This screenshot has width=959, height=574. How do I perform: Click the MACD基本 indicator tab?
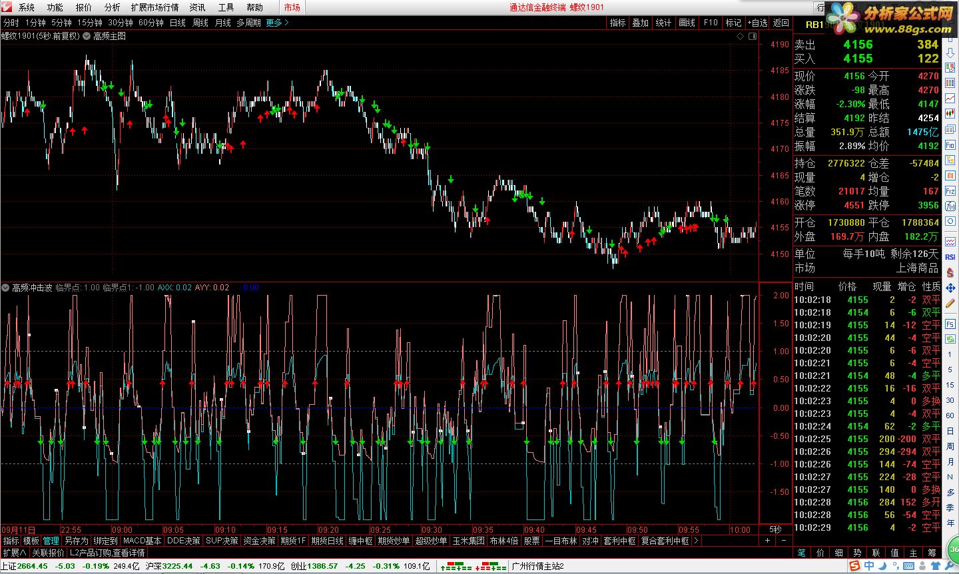tap(142, 541)
